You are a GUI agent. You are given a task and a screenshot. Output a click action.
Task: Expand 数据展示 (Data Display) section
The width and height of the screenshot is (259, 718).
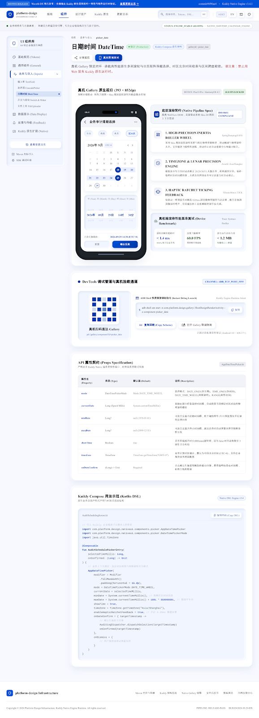point(36,114)
